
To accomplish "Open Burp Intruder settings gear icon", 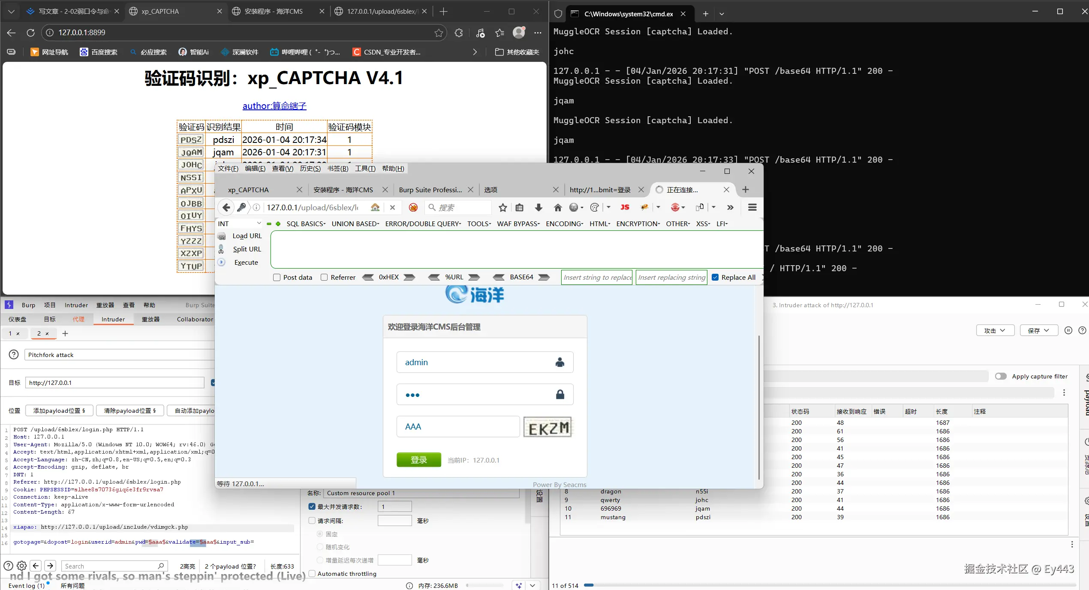I will tap(22, 566).
